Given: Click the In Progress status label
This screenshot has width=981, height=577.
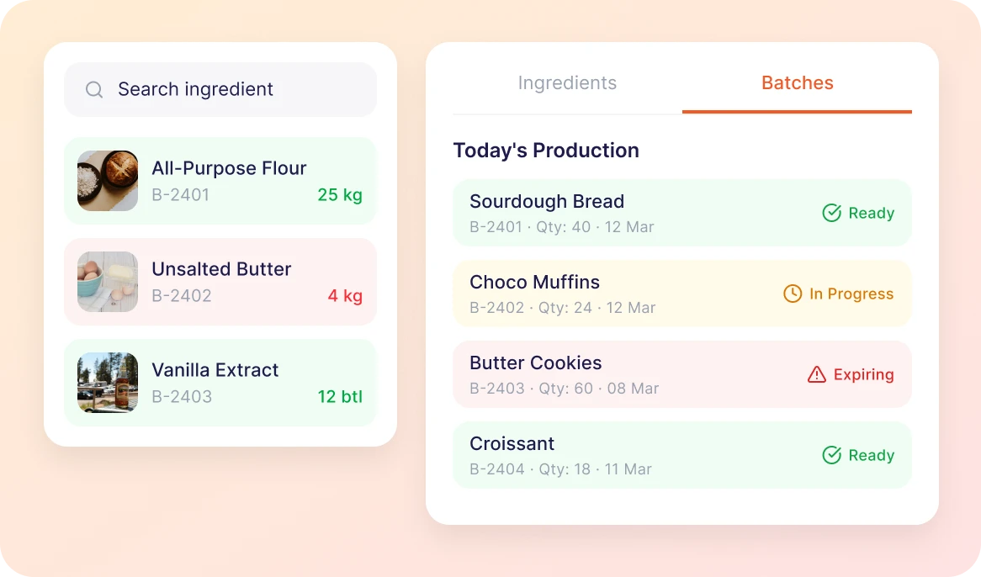Looking at the screenshot, I should [851, 294].
